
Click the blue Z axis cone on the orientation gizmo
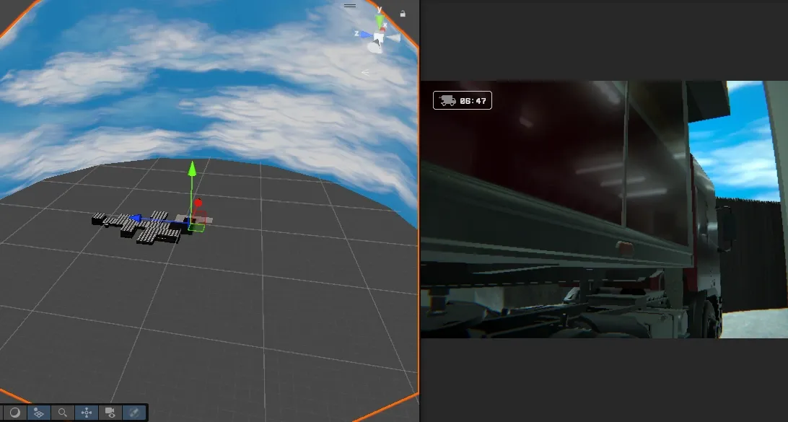pyautogui.click(x=367, y=35)
